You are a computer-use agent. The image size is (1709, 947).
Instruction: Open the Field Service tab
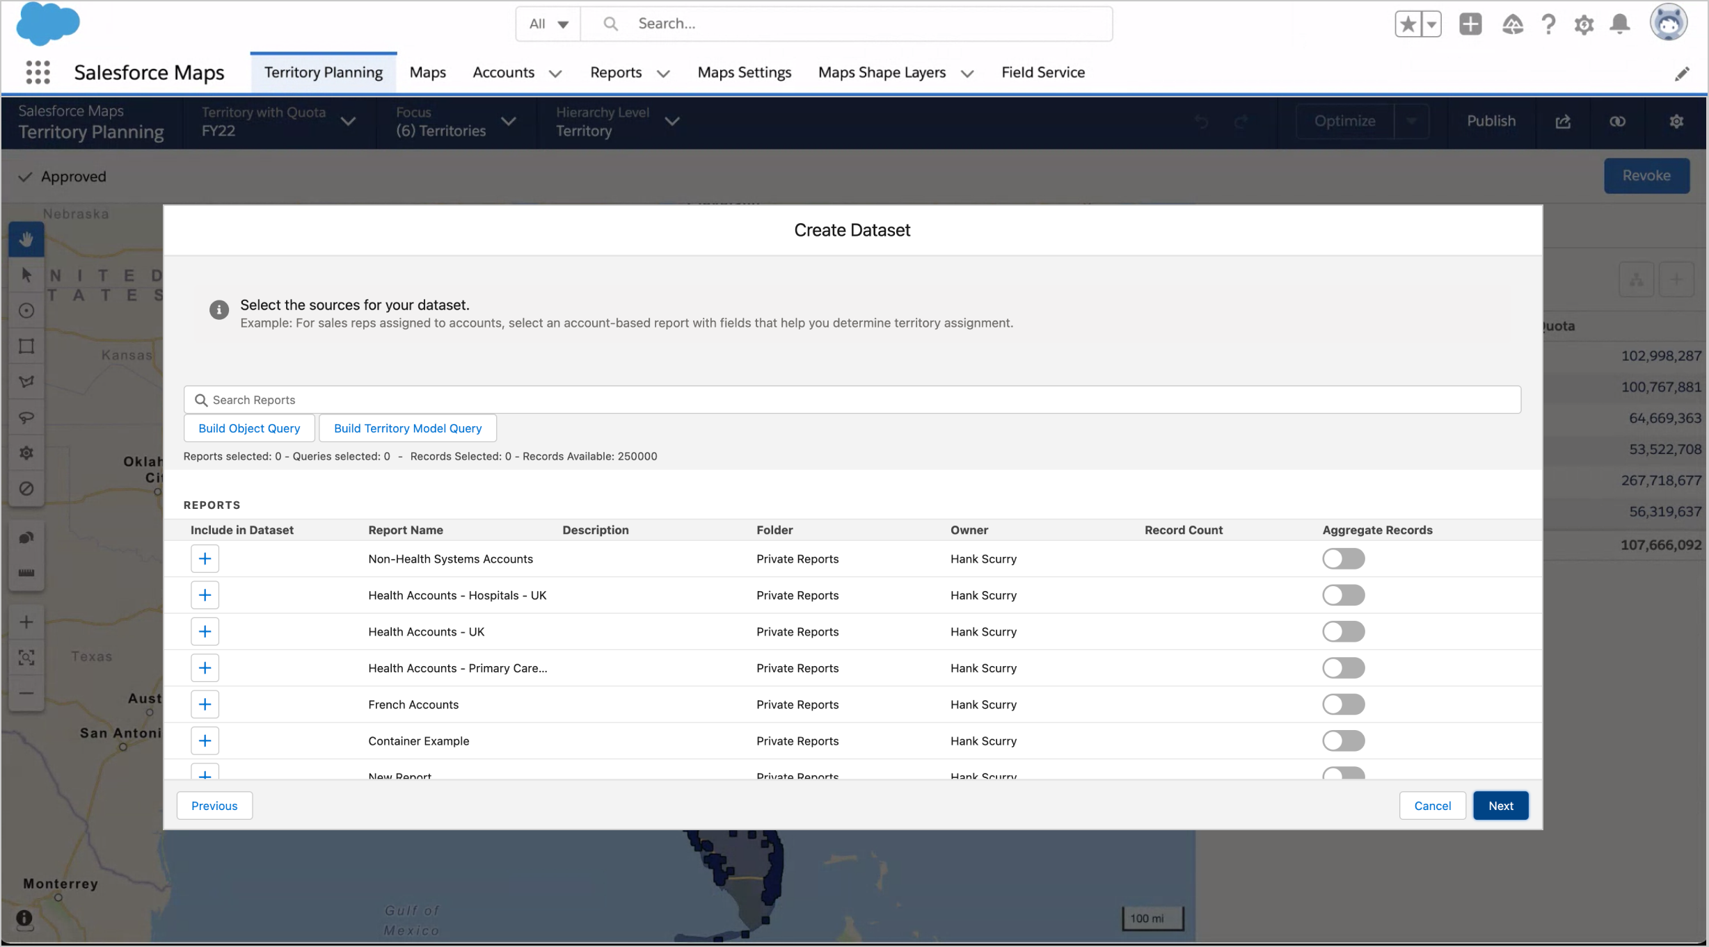(x=1043, y=72)
